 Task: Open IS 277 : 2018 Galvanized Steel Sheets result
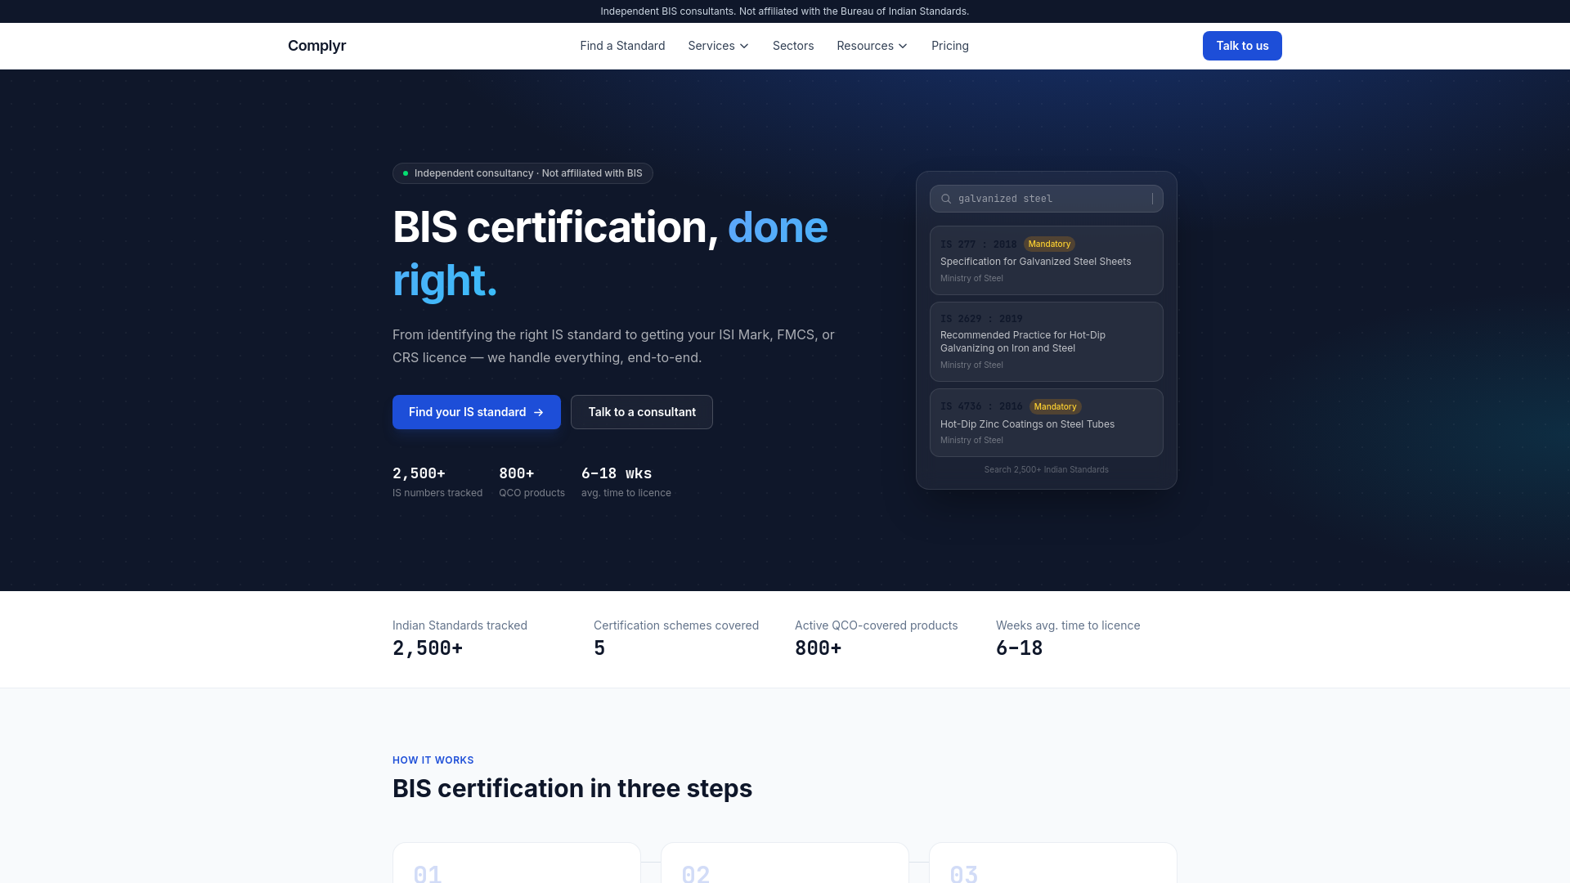pyautogui.click(x=1047, y=260)
